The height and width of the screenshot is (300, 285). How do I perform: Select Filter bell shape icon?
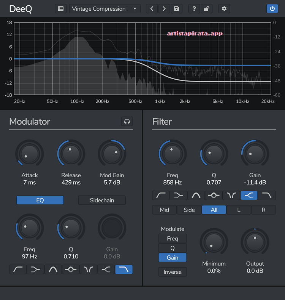[196, 195]
